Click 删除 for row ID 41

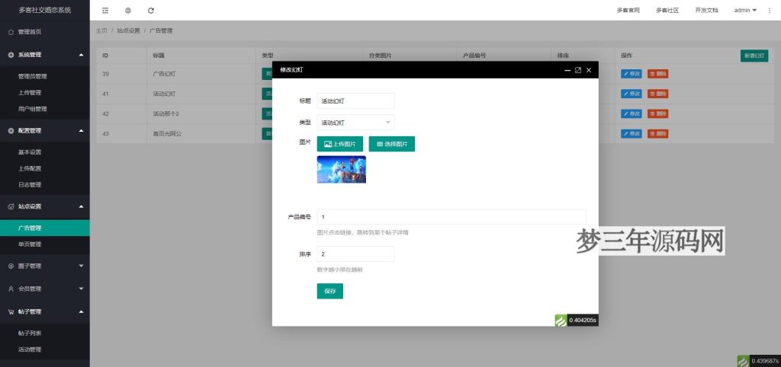tap(658, 94)
